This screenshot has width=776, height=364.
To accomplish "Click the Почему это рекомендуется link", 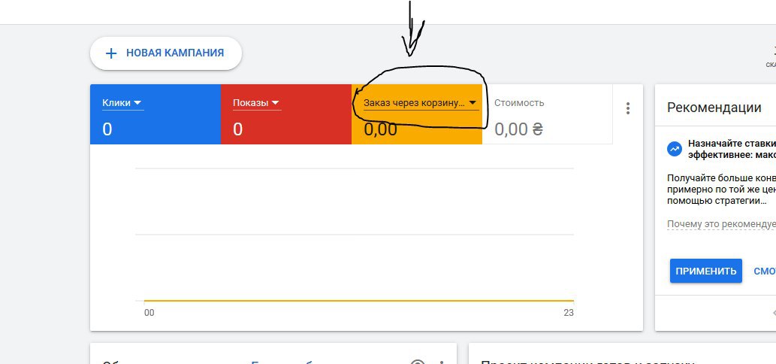I will point(722,224).
